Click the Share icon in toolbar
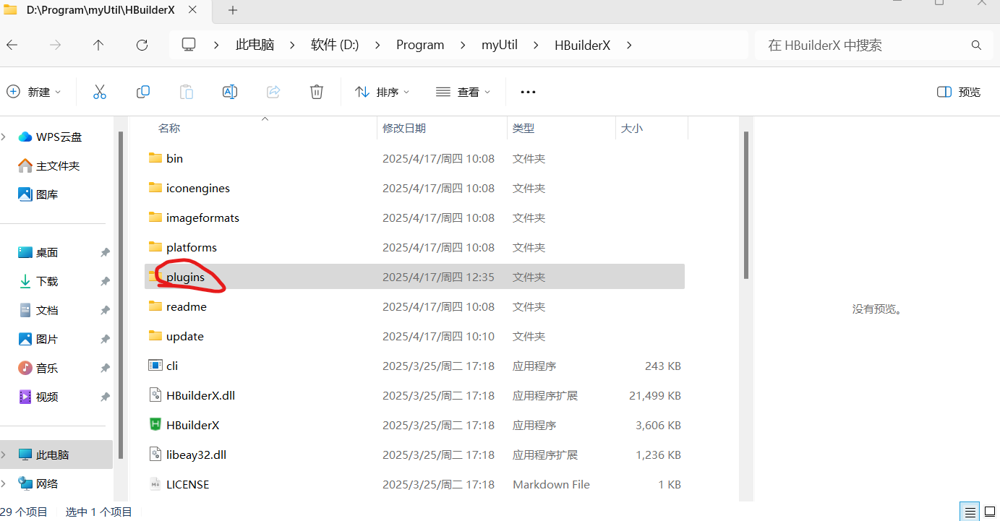Viewport: 1000px width, 521px height. coord(273,92)
